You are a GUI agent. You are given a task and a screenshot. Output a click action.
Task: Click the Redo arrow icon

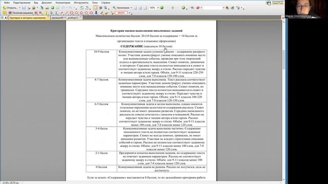tap(71, 8)
